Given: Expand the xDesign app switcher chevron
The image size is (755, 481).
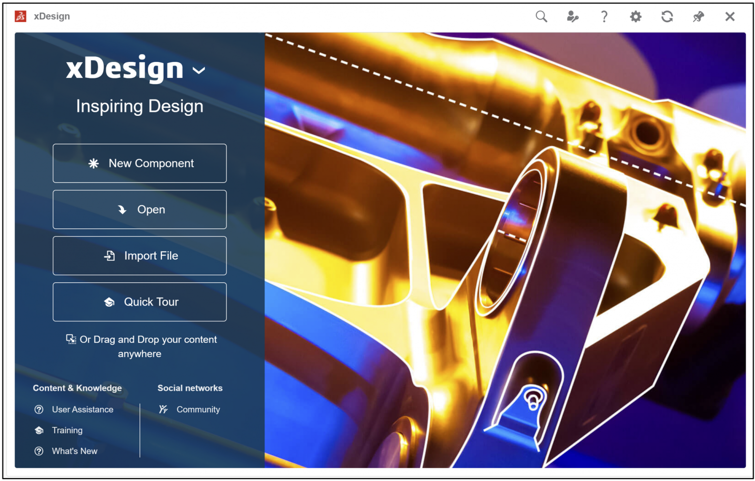Looking at the screenshot, I should (200, 71).
